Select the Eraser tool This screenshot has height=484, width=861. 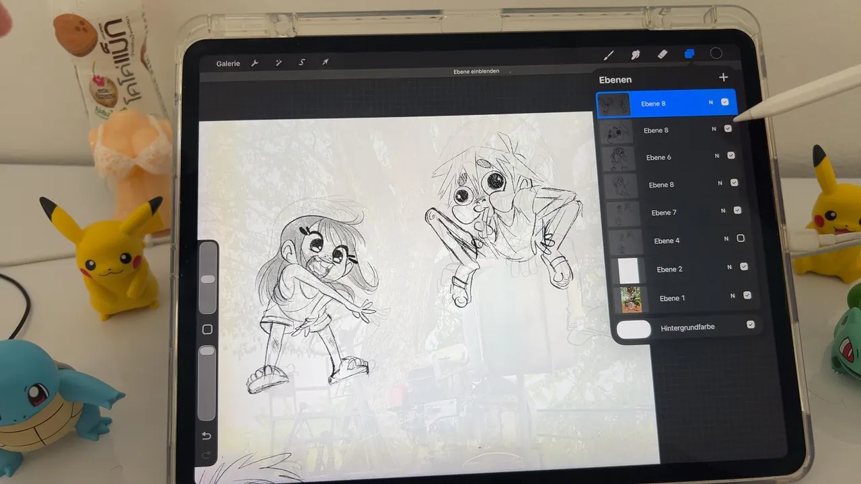point(661,54)
